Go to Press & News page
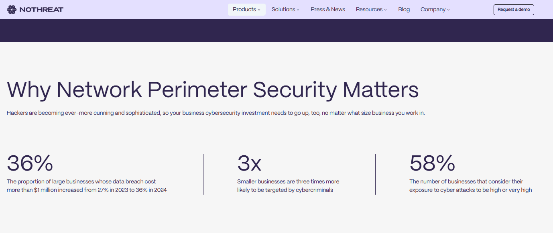553x236 pixels. [327, 10]
